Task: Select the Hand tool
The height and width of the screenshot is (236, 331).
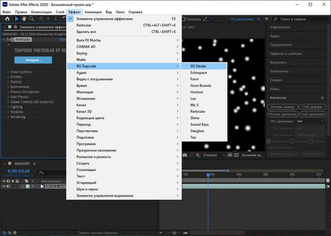Action: coord(24,19)
